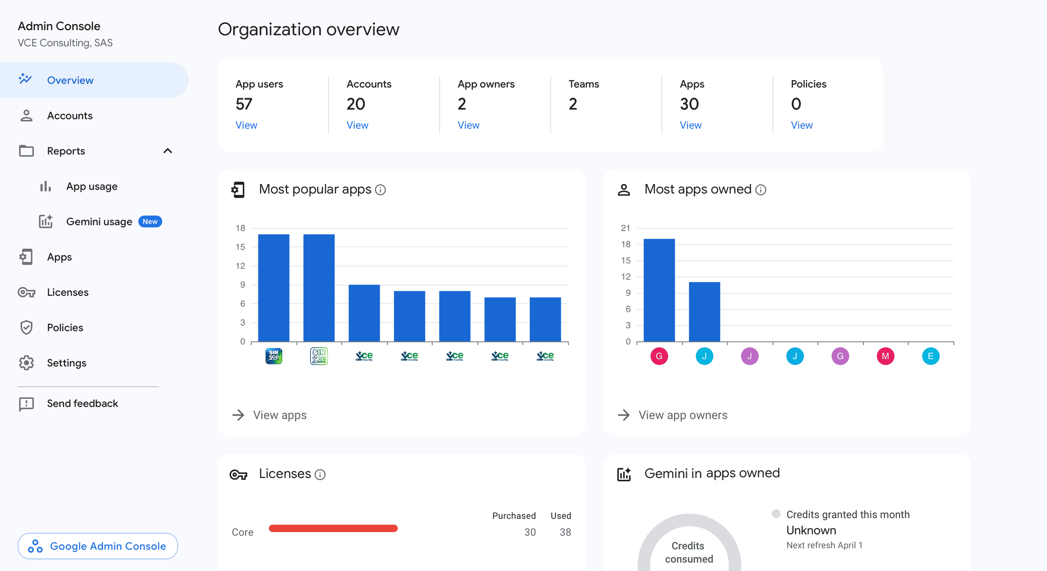The width and height of the screenshot is (1047, 571).
Task: Open Licenses from sidebar
Action: point(67,292)
